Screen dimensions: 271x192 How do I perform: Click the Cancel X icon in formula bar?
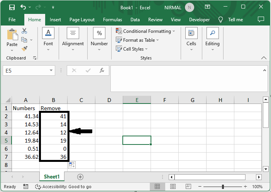point(74,70)
